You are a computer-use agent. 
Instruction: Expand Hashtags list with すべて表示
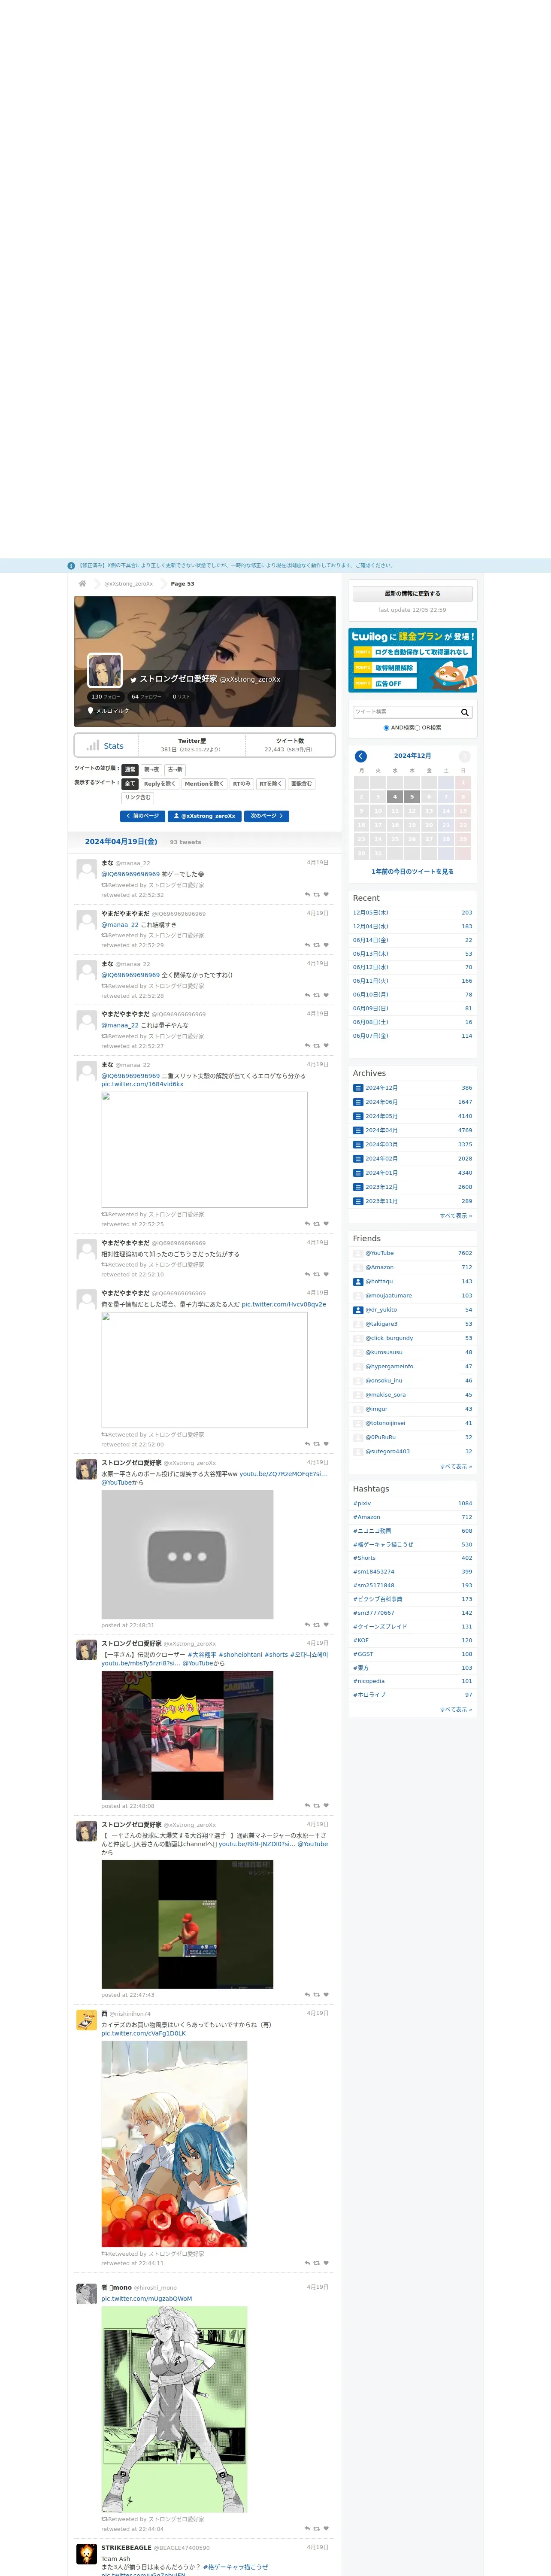point(456,1709)
